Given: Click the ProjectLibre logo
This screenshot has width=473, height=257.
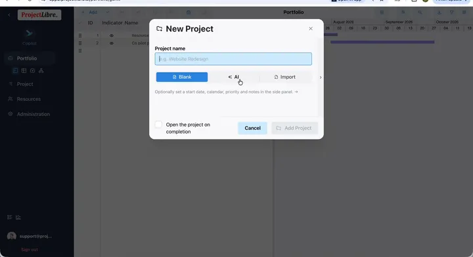Looking at the screenshot, I should pos(39,14).
